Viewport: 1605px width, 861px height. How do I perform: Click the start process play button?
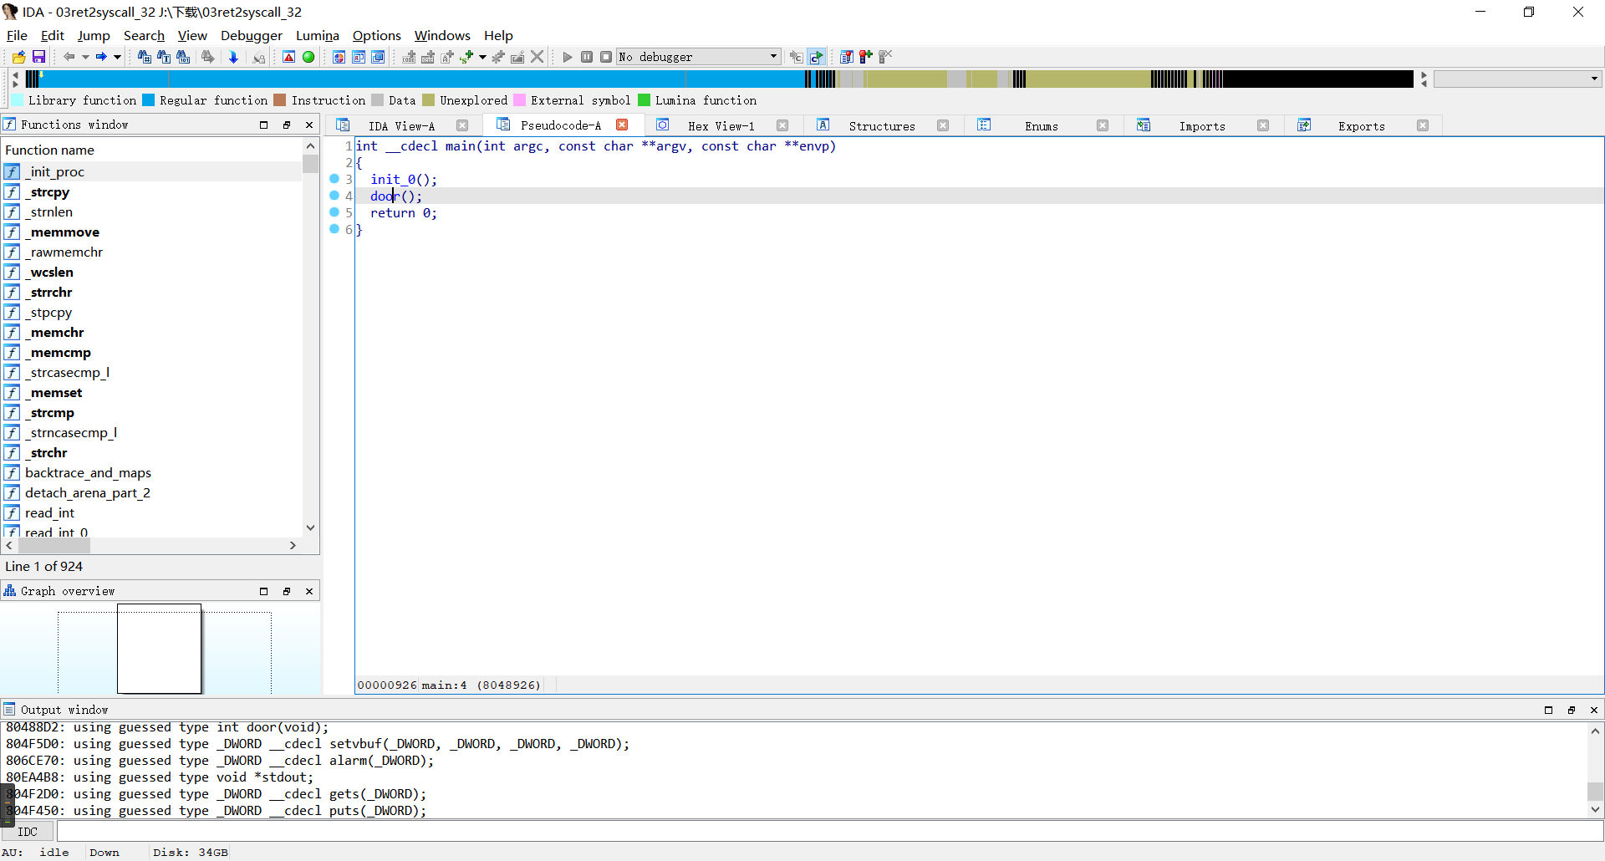point(568,57)
